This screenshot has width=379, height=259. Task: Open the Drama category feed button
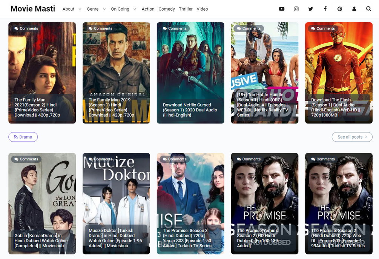click(23, 137)
